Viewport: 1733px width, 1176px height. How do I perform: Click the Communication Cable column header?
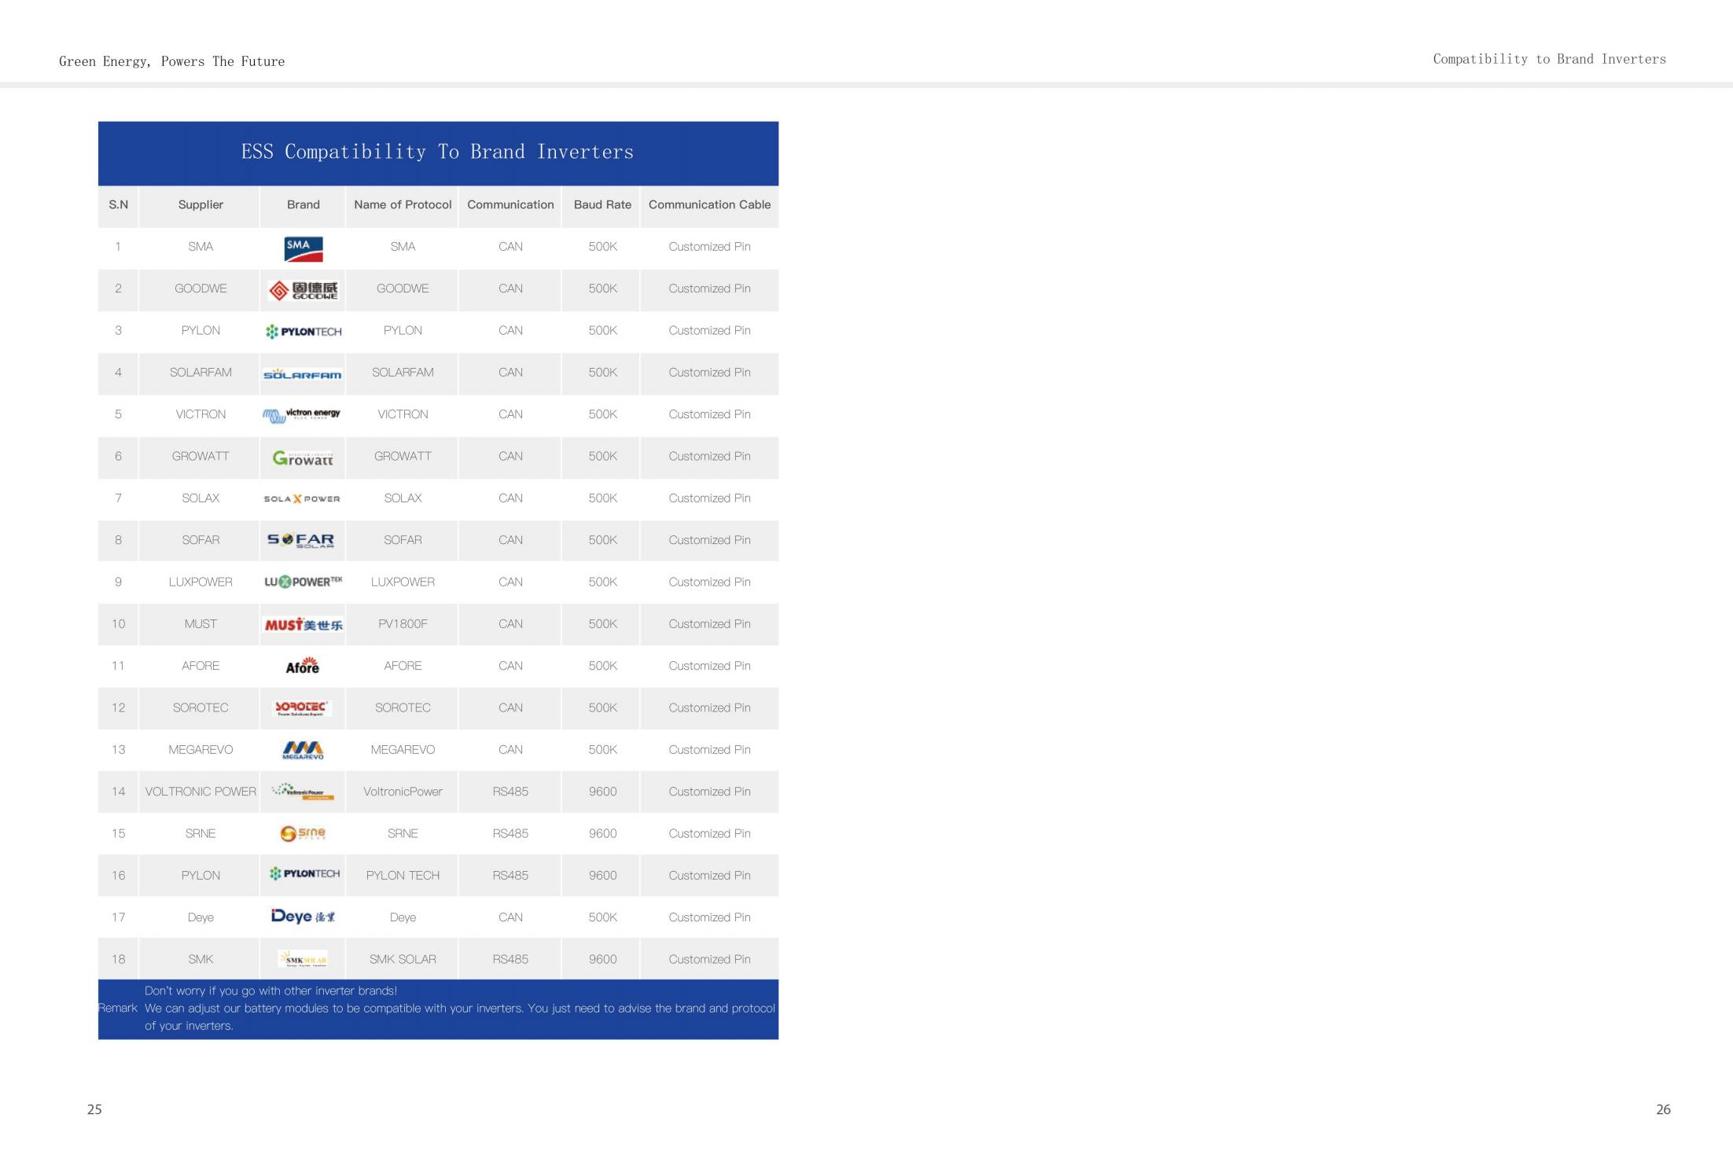pyautogui.click(x=709, y=204)
